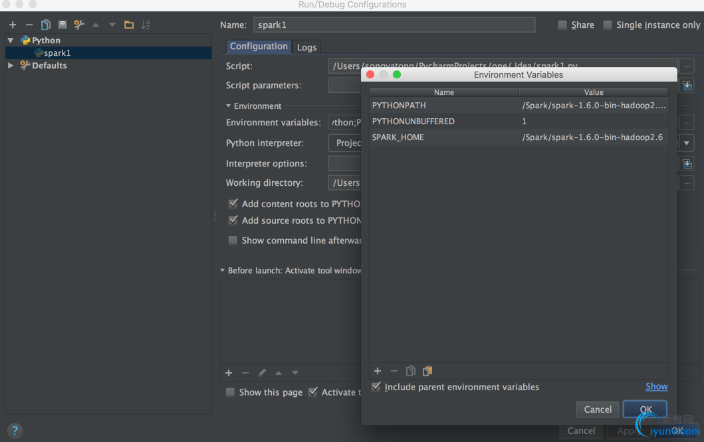Click the Name input field
The height and width of the screenshot is (442, 704).
point(394,25)
